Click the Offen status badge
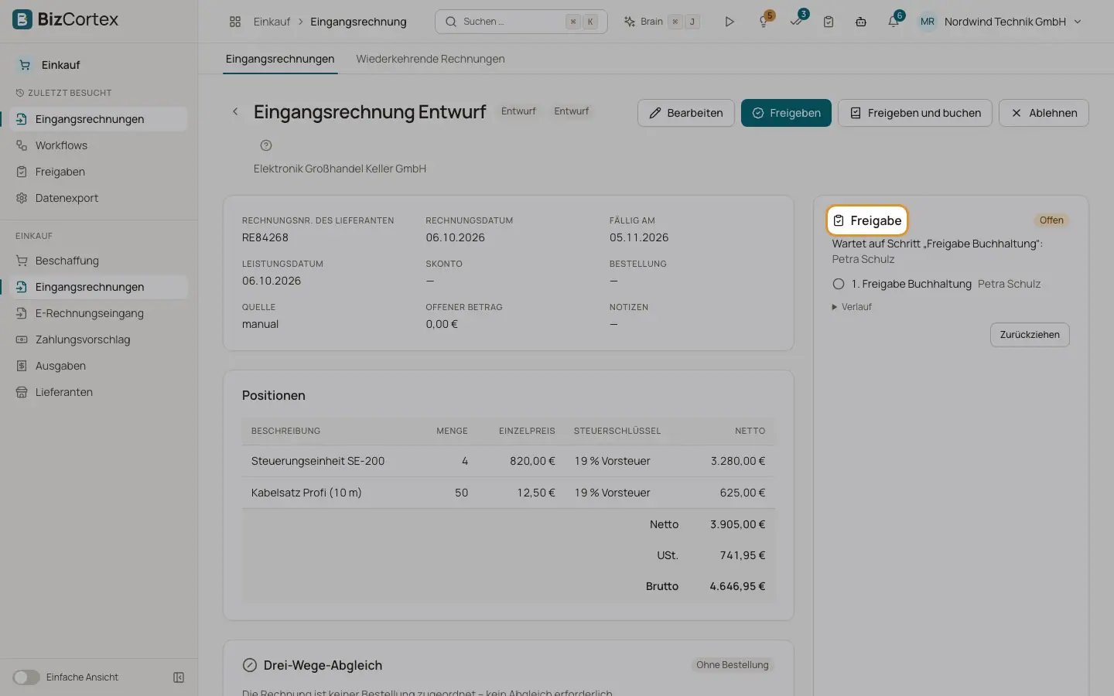Screen dimensions: 1114x696 [x=1051, y=220]
